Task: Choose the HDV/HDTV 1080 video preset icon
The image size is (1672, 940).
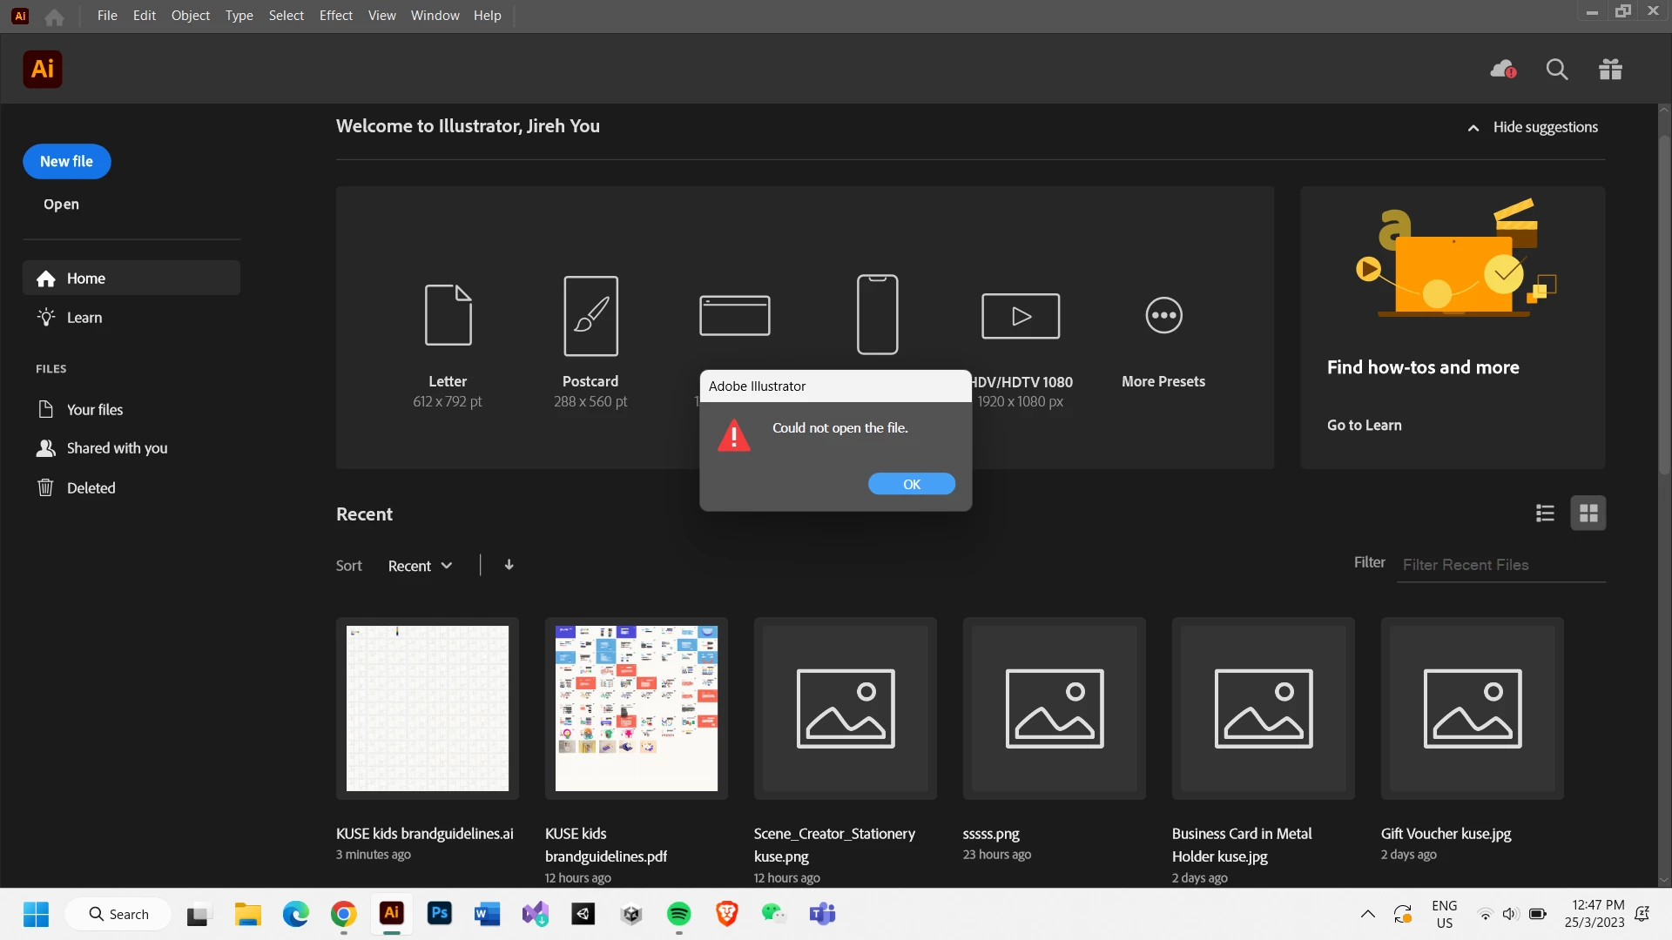Action: point(1021,315)
